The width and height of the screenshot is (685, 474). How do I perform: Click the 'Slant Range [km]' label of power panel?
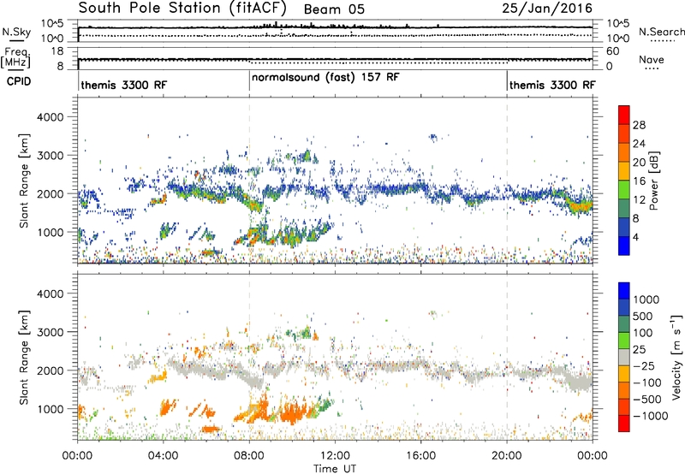click(x=24, y=181)
